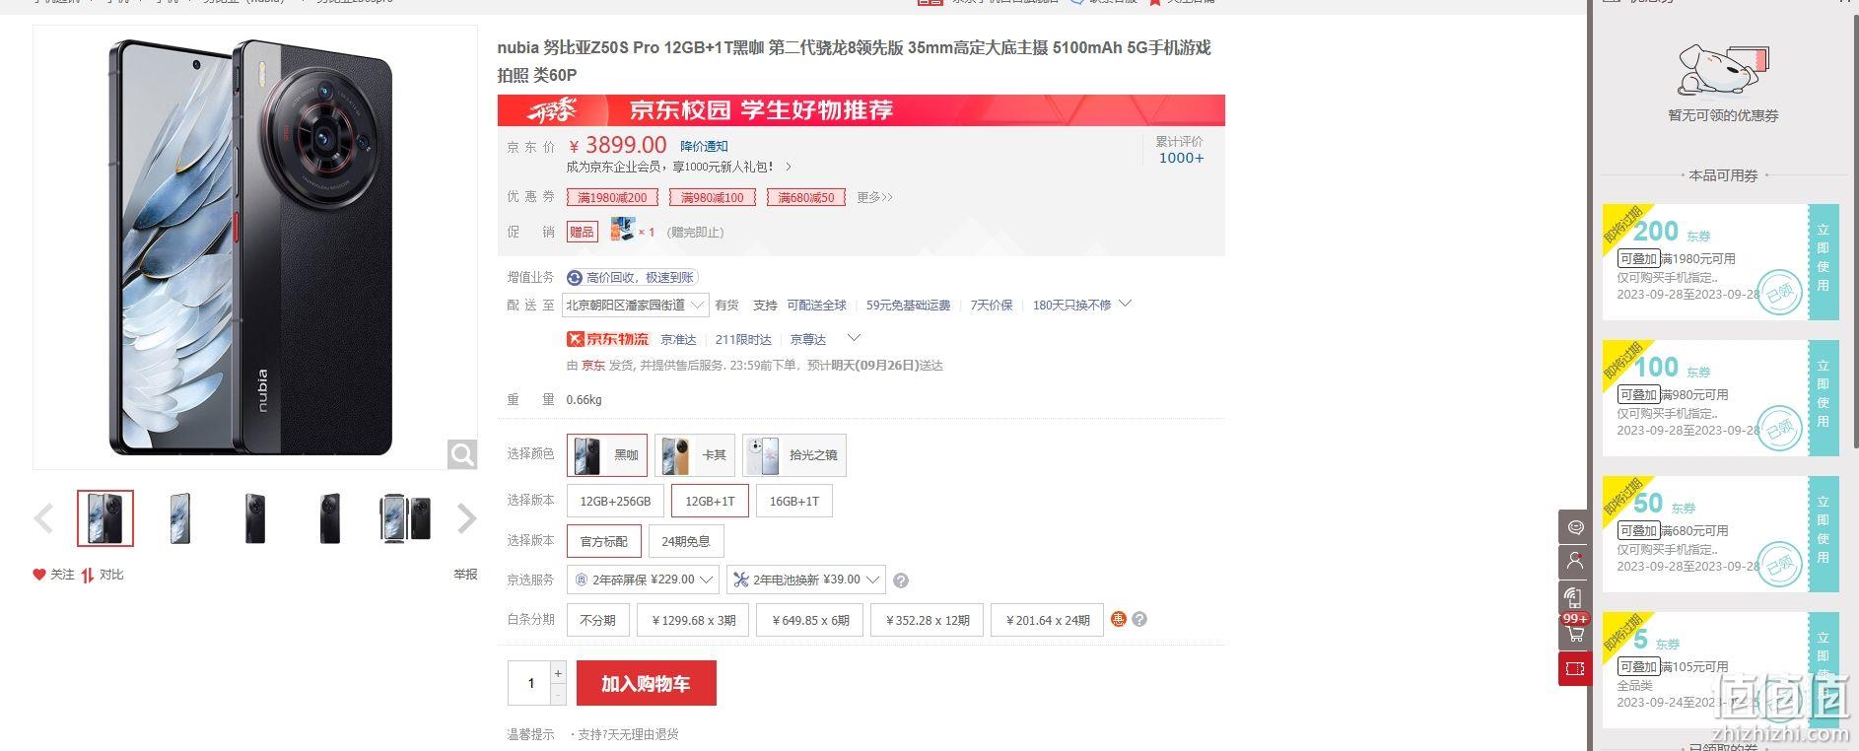Show next thumbnails with right arrow
Image resolution: width=1859 pixels, height=751 pixels.
tap(467, 518)
